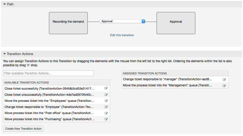The width and height of the screenshot is (243, 136).
Task: Collapse the Transition Actions section
Action: click(5, 54)
